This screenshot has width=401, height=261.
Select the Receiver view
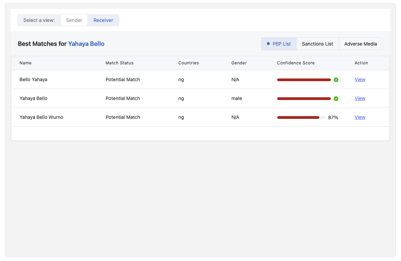103,20
